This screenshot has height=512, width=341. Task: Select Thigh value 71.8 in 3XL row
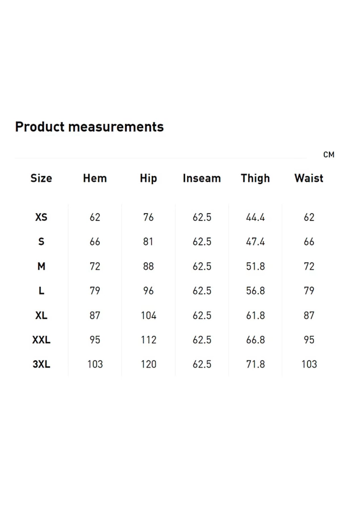point(255,364)
